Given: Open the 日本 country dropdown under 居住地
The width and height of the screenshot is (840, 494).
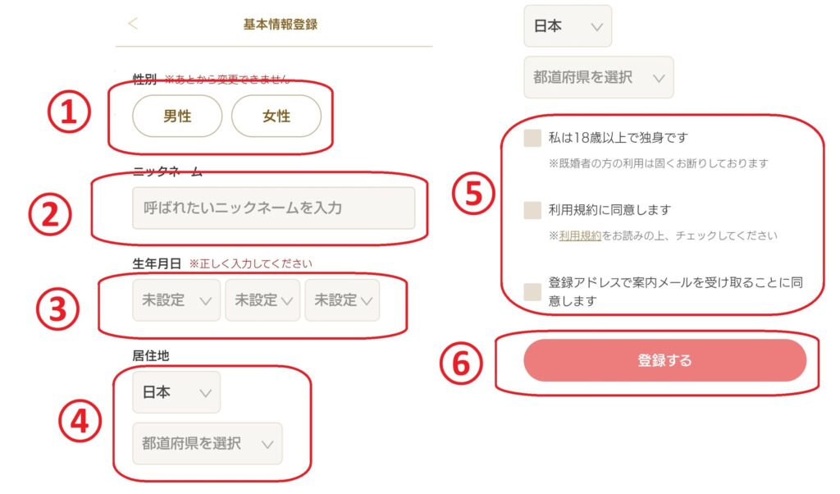Looking at the screenshot, I should tap(176, 392).
